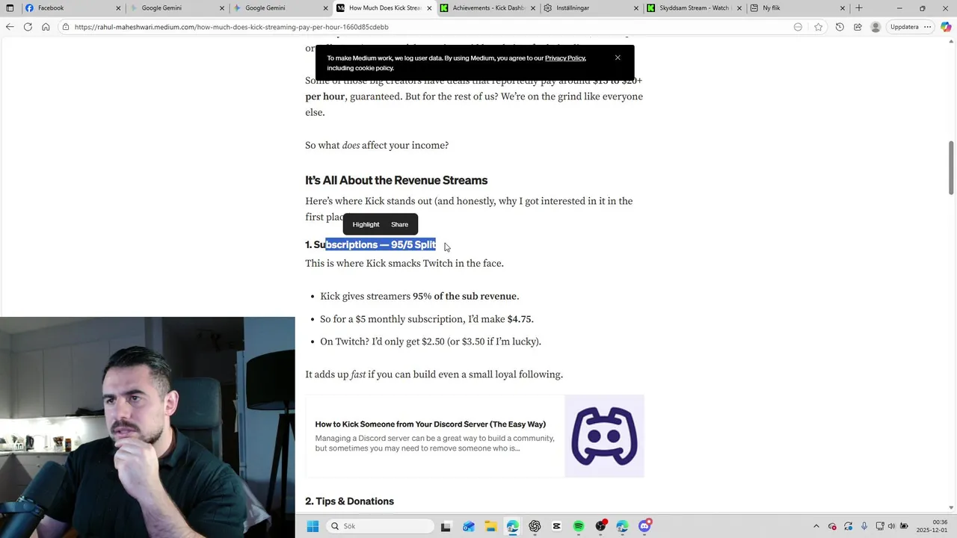
Task: Open CapCut from the taskbar
Action: 556,526
